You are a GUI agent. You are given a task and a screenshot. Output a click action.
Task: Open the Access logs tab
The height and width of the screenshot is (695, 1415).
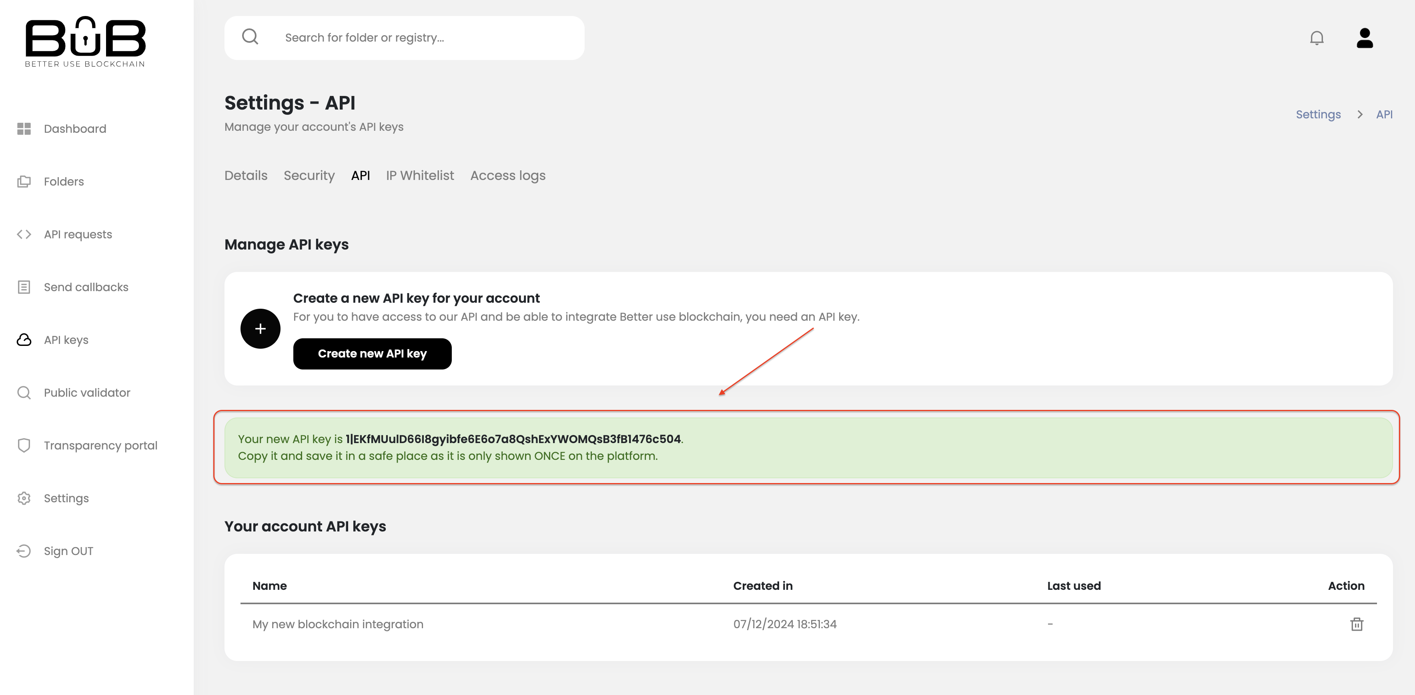(x=507, y=176)
